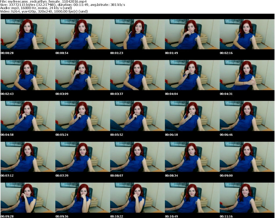Image resolution: width=275 pixels, height=218 pixels.
Task: Click the 'Audio: mp3, 16000 Hz' header line
Action: (x=36, y=8)
